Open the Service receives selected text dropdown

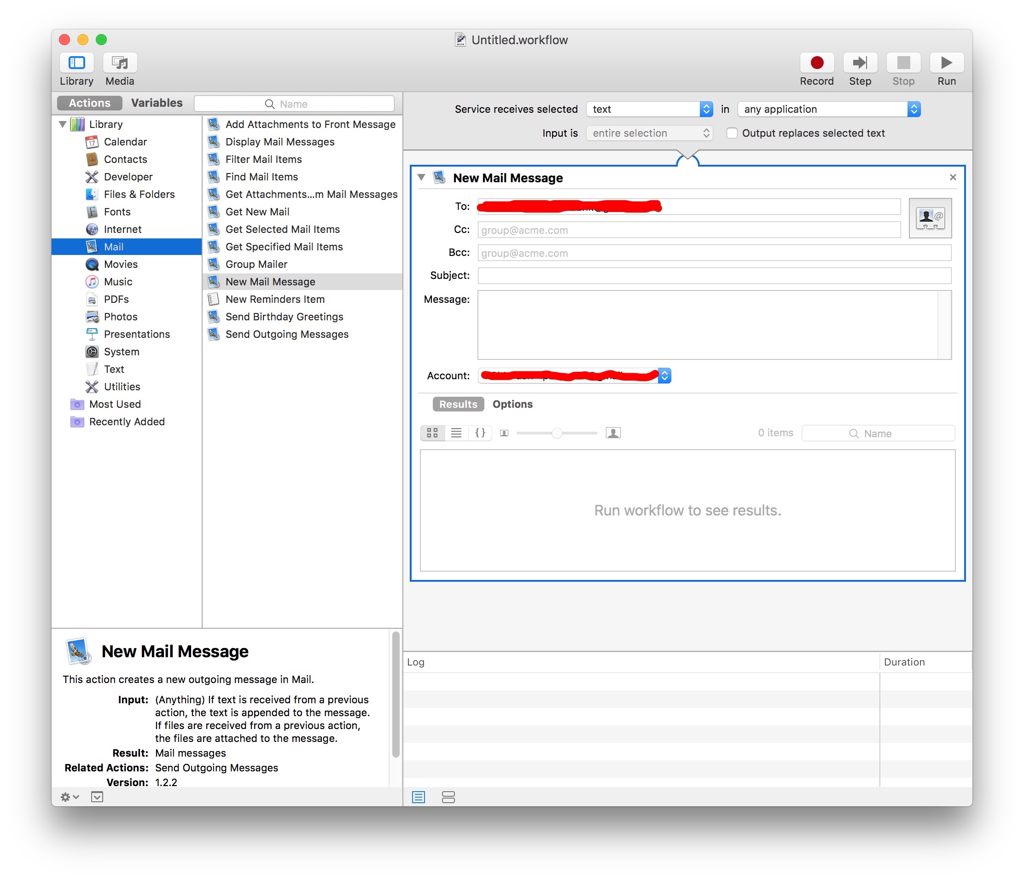649,109
